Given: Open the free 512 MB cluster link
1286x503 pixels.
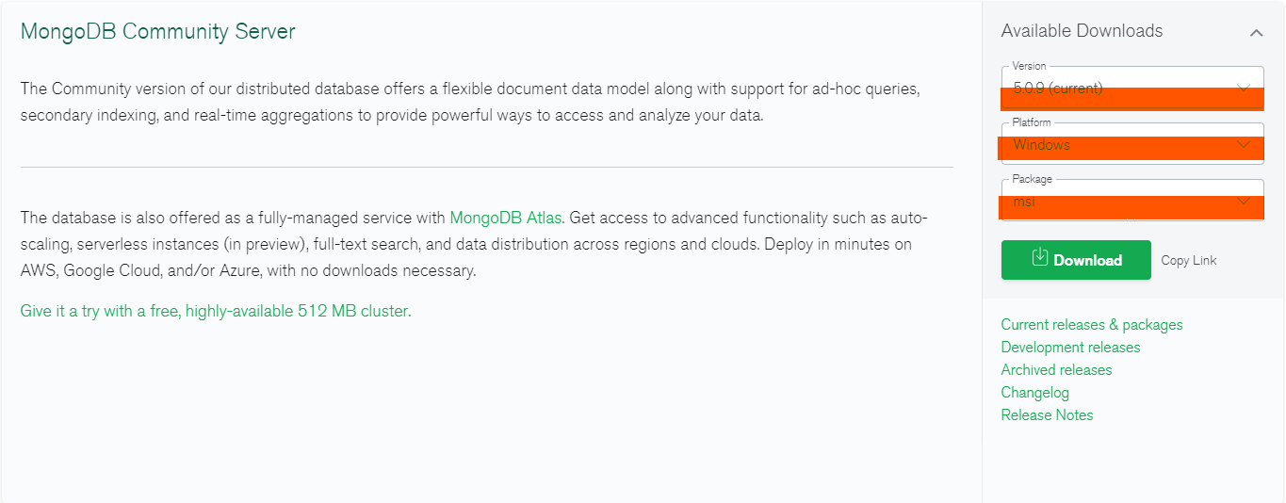Looking at the screenshot, I should click(x=216, y=311).
